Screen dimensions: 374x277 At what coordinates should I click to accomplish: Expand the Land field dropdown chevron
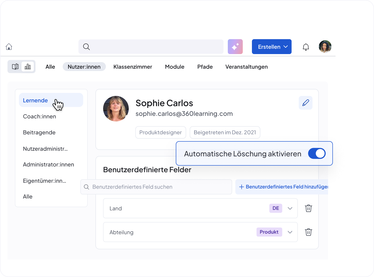tap(290, 208)
